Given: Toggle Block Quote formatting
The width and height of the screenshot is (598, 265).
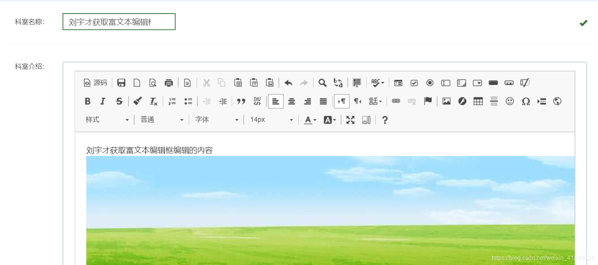Looking at the screenshot, I should coord(241,101).
